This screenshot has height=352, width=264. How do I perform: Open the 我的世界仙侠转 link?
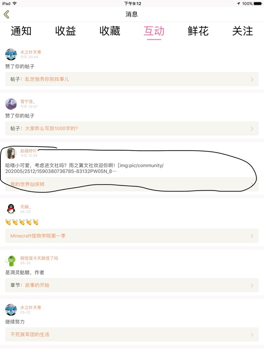(27, 184)
